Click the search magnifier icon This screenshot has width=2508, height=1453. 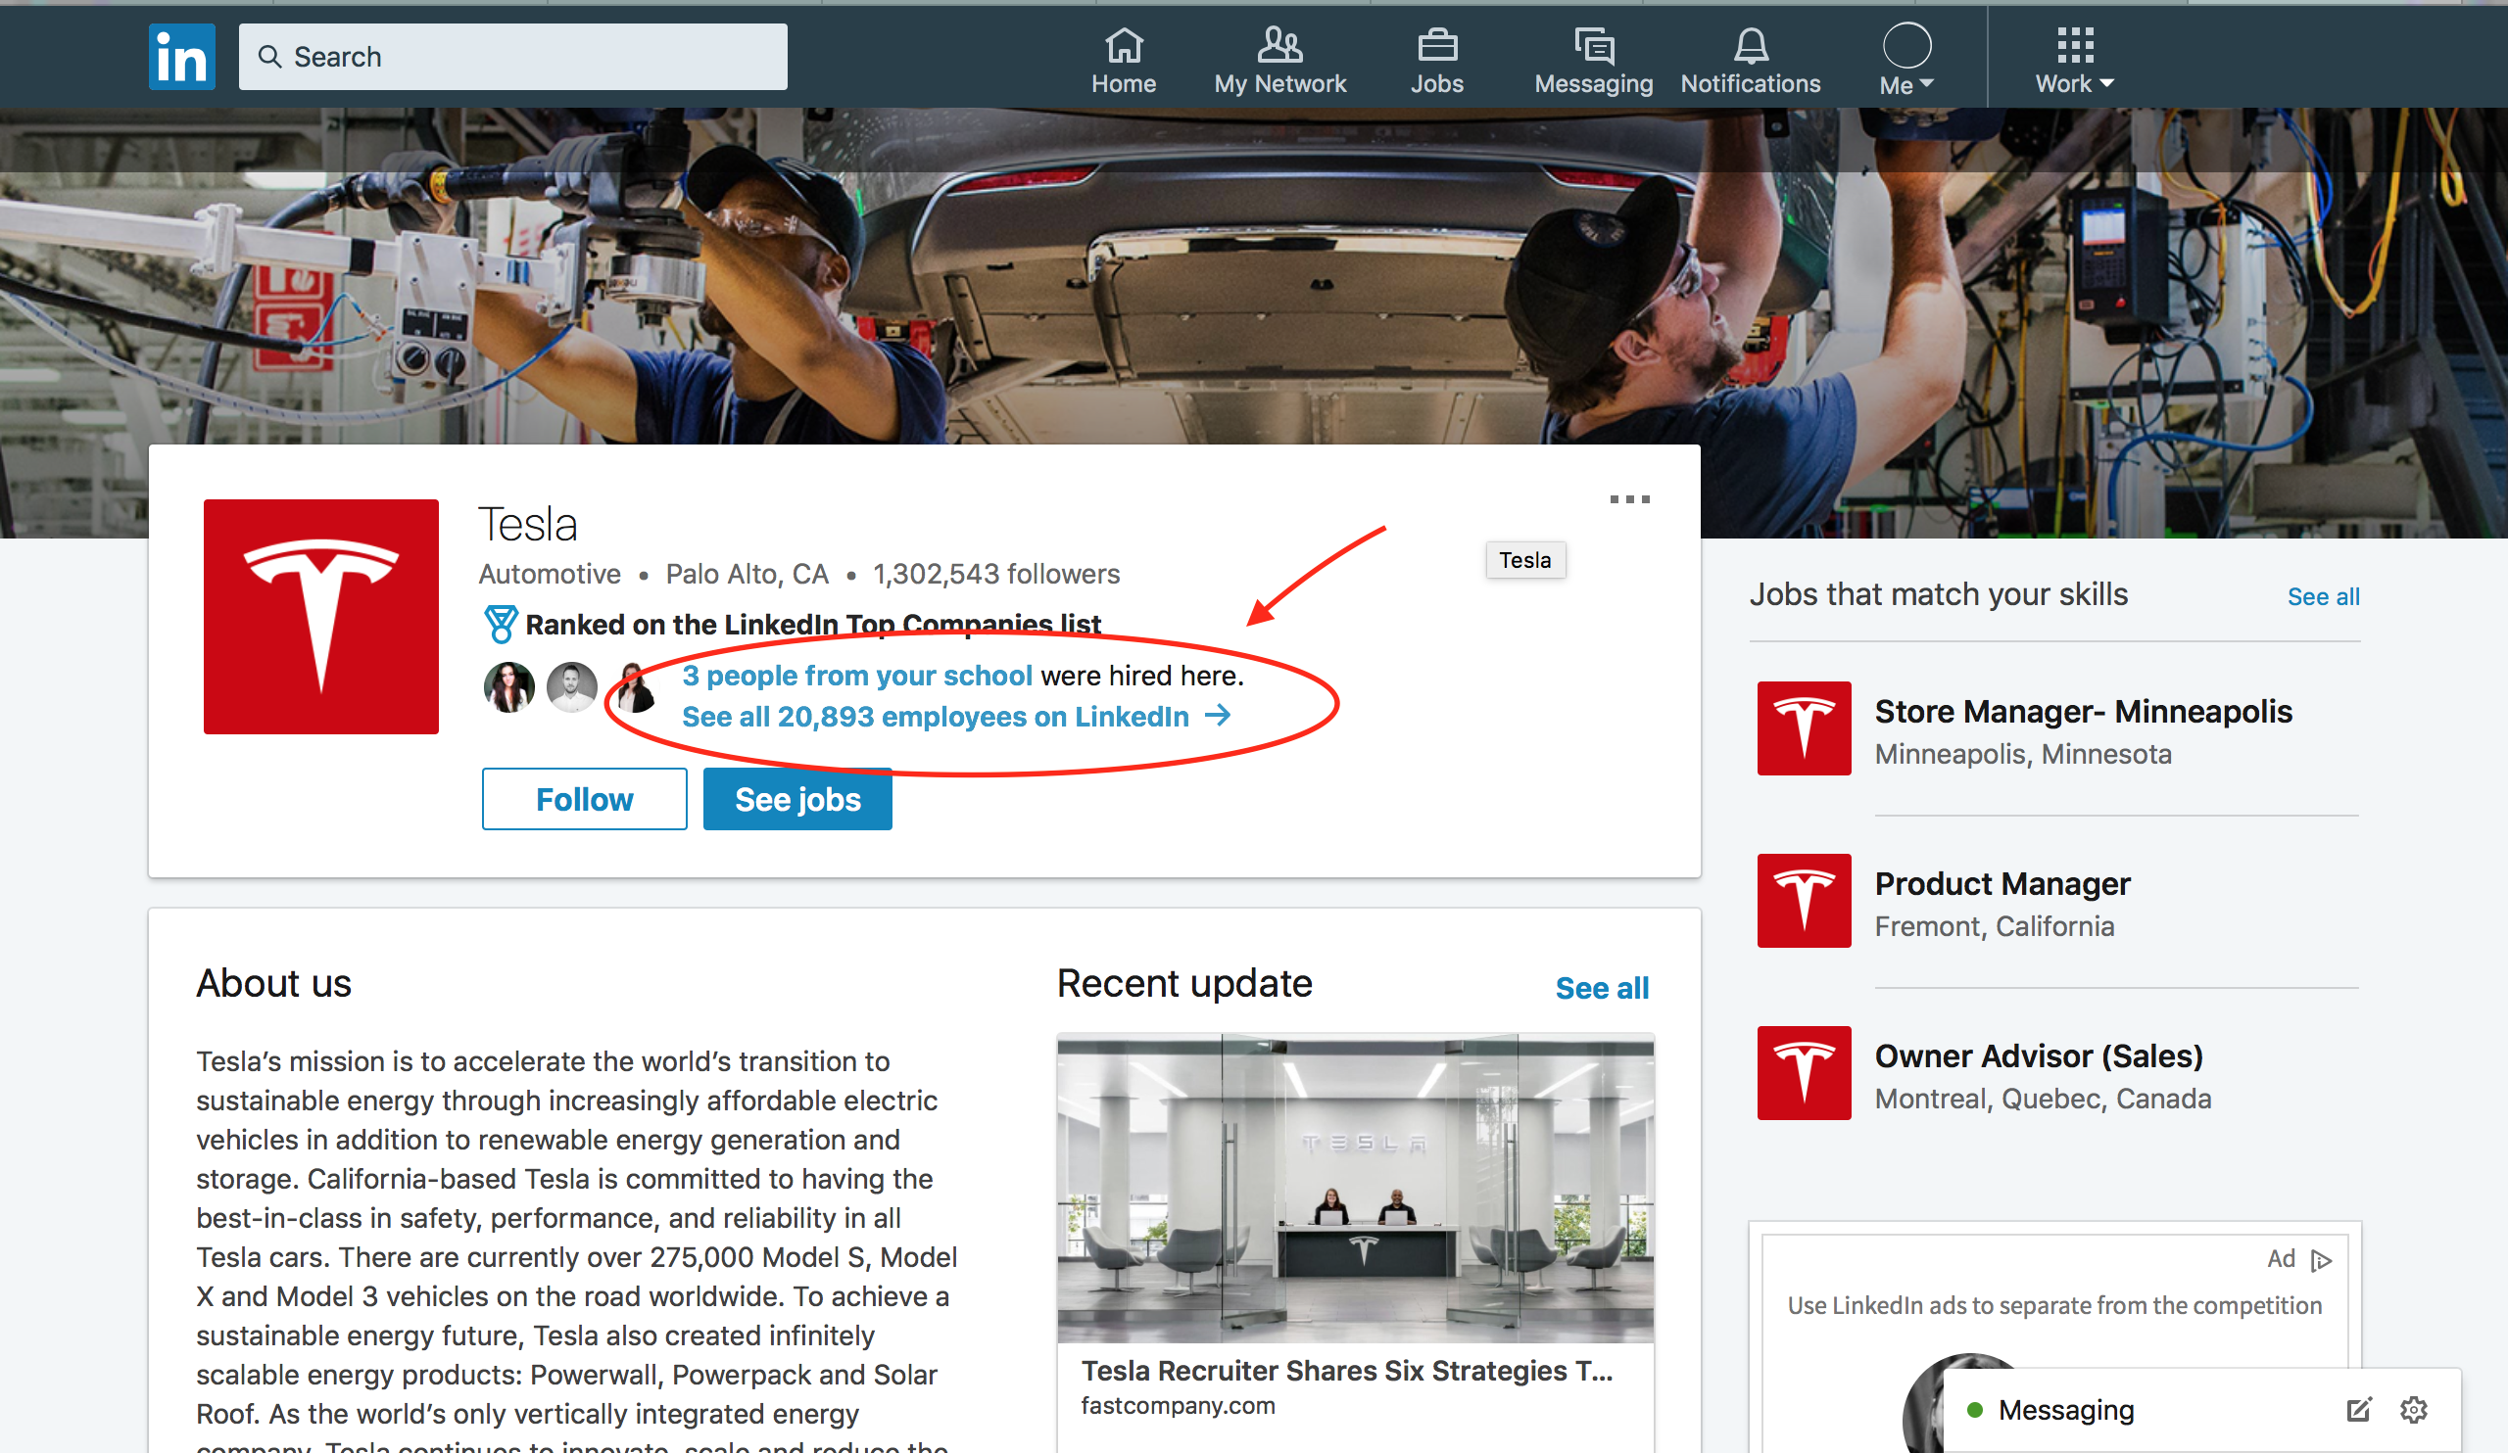(x=269, y=57)
